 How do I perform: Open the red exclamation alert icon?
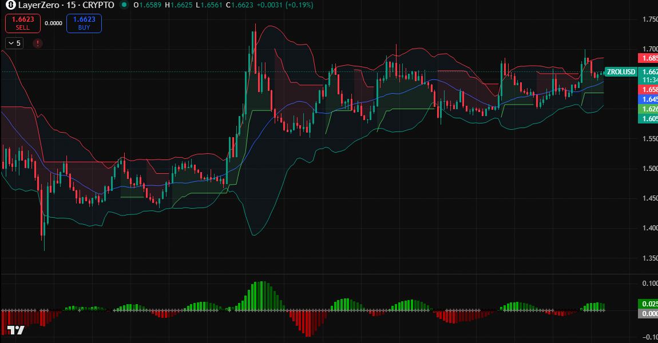click(x=37, y=42)
